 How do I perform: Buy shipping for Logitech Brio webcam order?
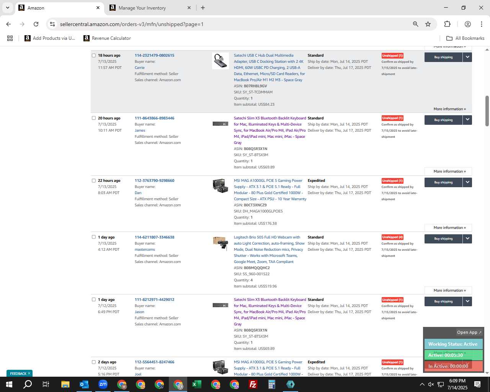tap(443, 238)
